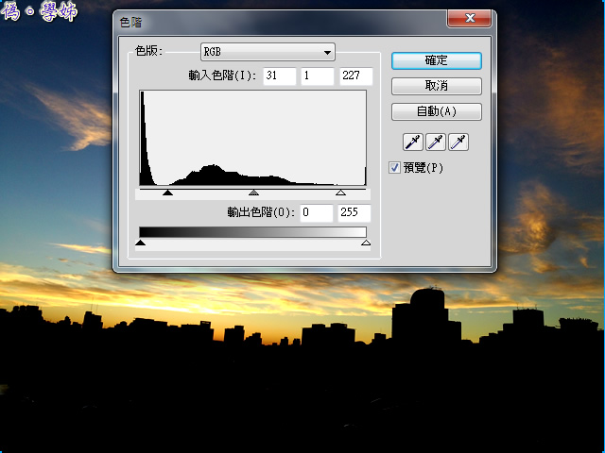605x453 pixels.
Task: Select the black point eyedropper
Action: point(413,143)
